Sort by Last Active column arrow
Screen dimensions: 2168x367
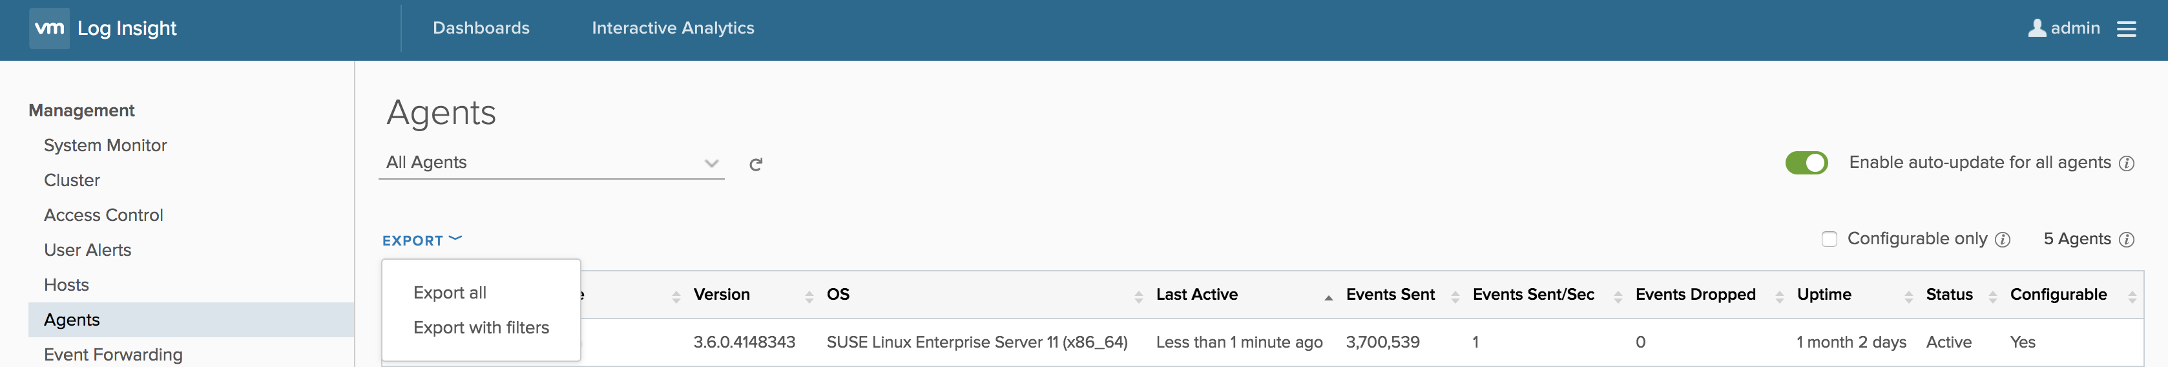(x=1328, y=297)
